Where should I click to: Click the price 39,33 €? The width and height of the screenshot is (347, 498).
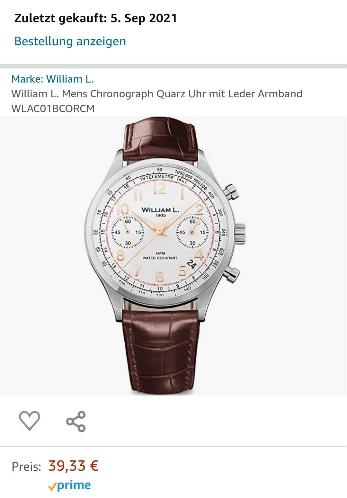coord(73,466)
